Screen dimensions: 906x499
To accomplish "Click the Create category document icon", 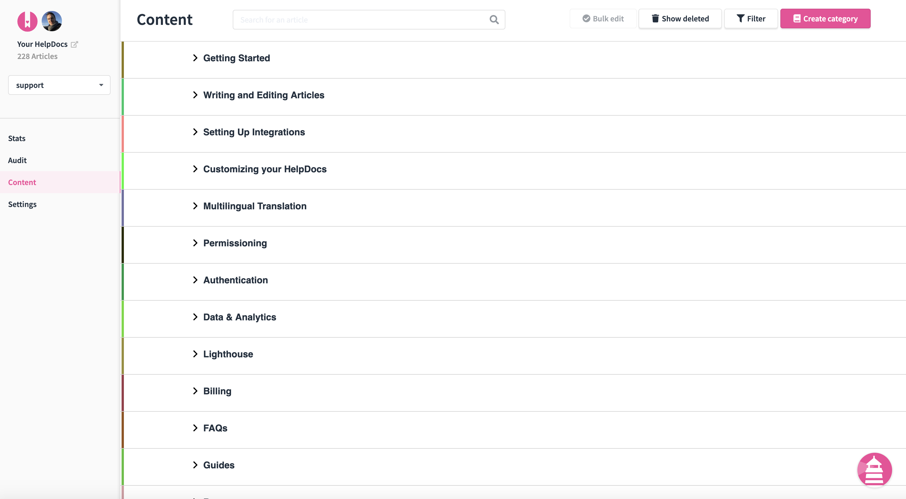I will tap(797, 19).
